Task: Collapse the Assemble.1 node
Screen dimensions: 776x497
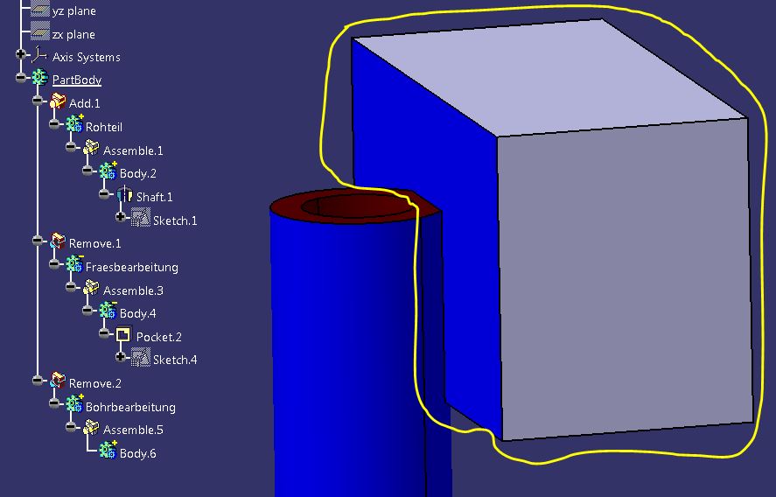Action: pyautogui.click(x=71, y=147)
